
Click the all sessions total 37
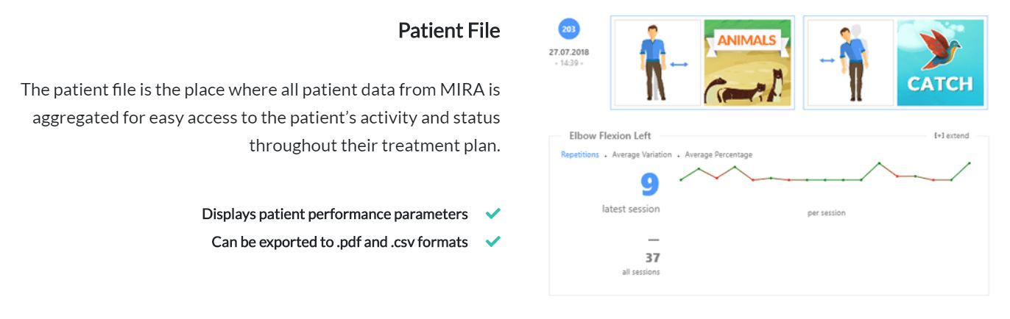(x=652, y=258)
